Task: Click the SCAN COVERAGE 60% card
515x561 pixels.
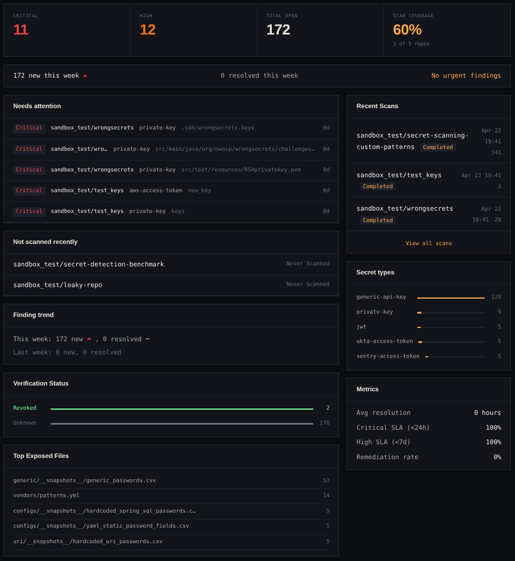Action: tap(448, 30)
